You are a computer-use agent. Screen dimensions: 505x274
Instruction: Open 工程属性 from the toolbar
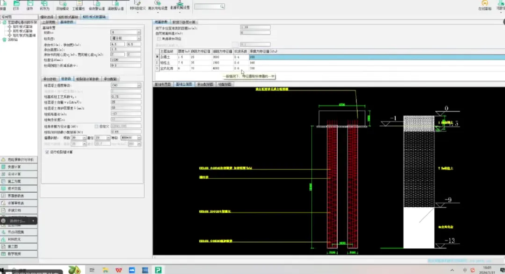(x=78, y=5)
